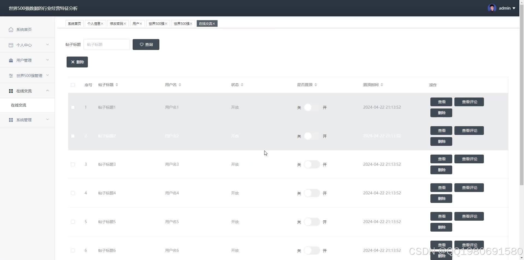Sort by 置顶时间 column arrows

pos(382,85)
